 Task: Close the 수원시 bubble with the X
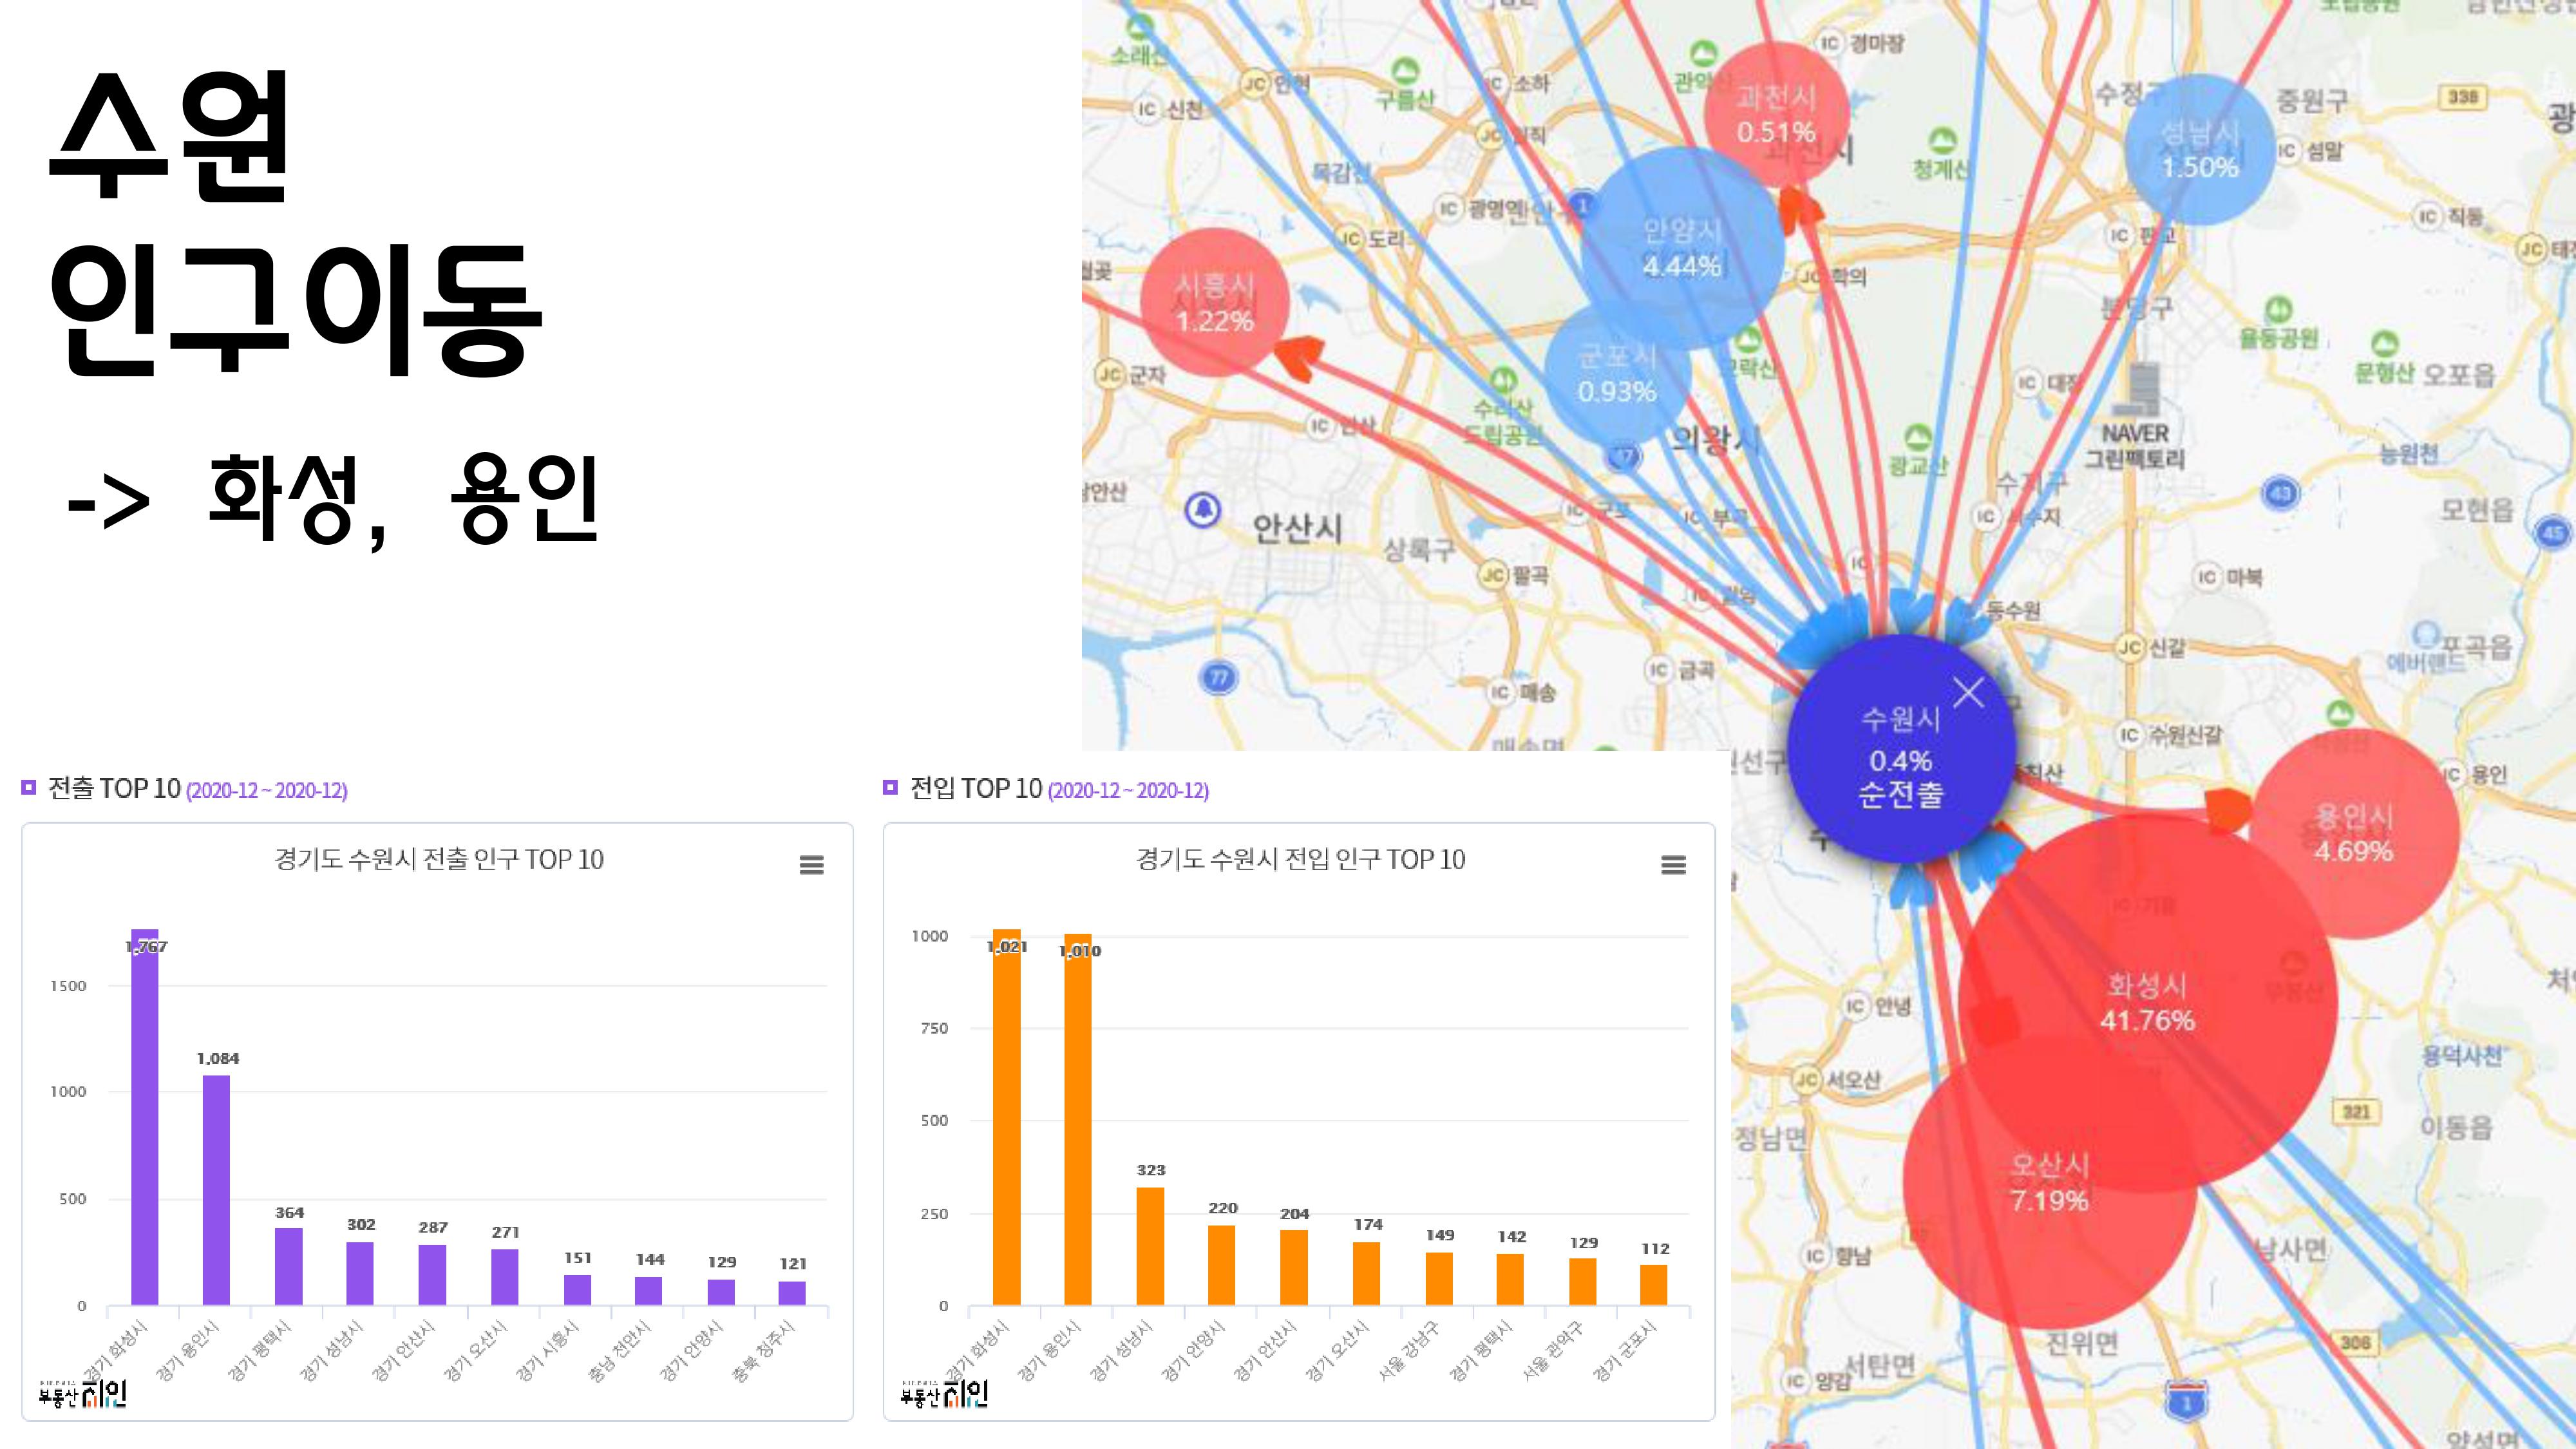click(1968, 692)
